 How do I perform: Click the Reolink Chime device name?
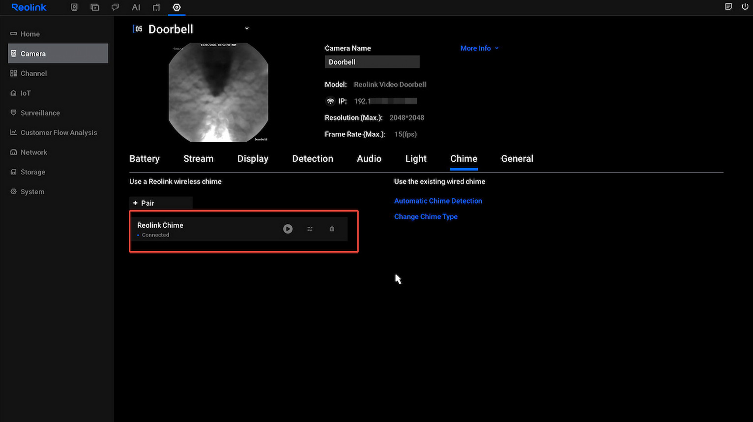tap(160, 225)
